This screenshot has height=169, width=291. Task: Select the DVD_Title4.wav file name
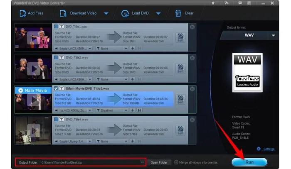tap(77, 119)
